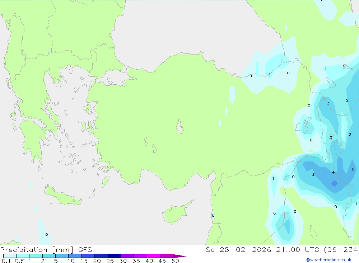
Task: Click the precipitation value '6' on the map
Action: click(x=353, y=169)
